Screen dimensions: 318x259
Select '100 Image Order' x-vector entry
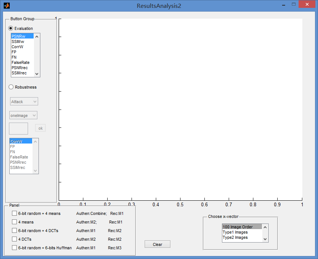(x=238, y=227)
